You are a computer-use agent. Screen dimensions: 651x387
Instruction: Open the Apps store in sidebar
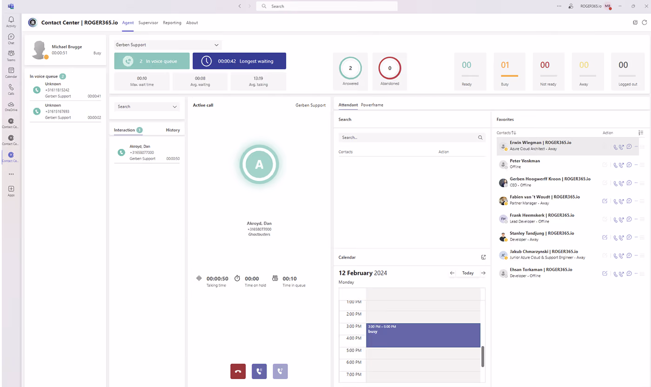coord(11,191)
